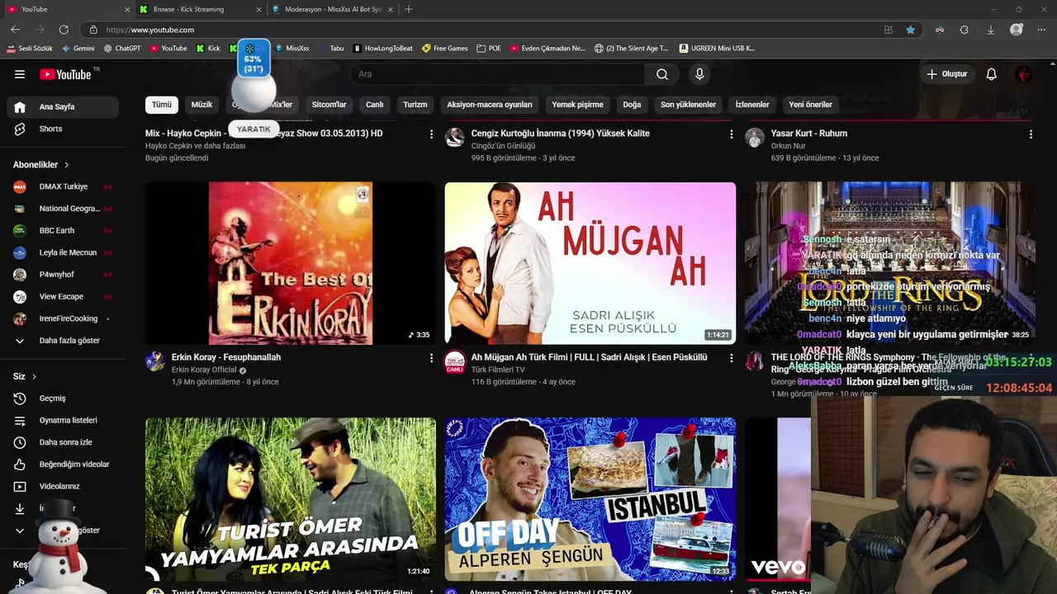Open options for Ah Müjgan Ah video

pos(731,358)
